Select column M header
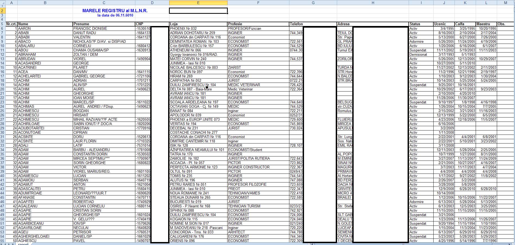515x245 pixels. coord(506,3)
